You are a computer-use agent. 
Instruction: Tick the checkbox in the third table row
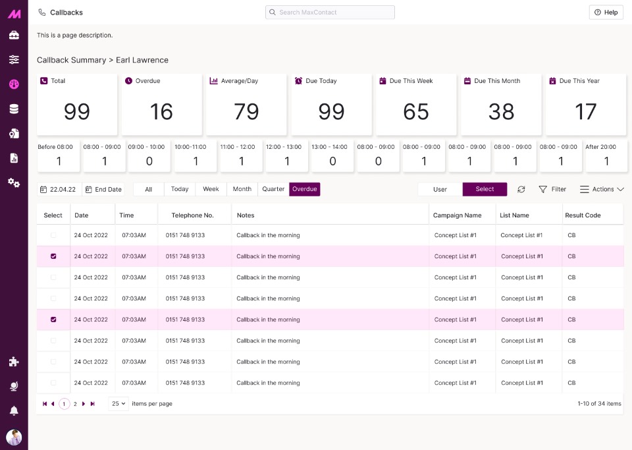[x=53, y=277]
